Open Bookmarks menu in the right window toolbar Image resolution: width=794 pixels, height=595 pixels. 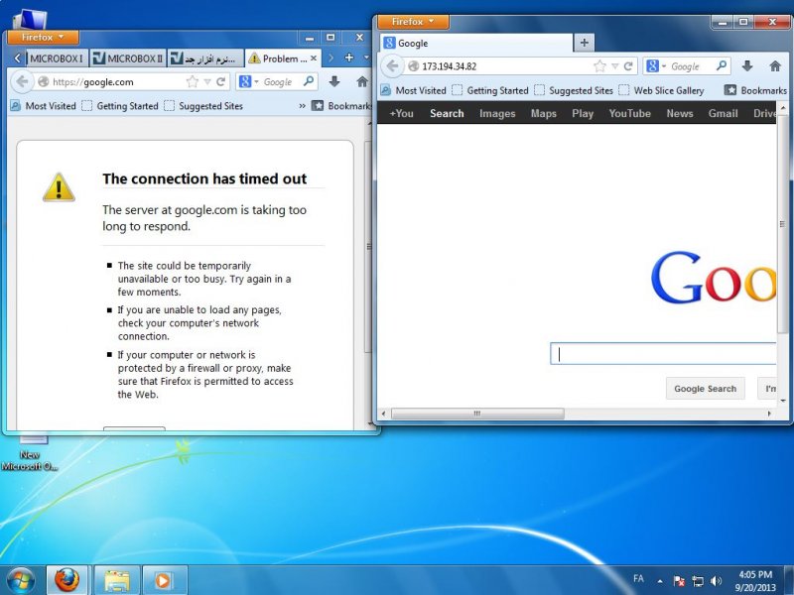[756, 90]
